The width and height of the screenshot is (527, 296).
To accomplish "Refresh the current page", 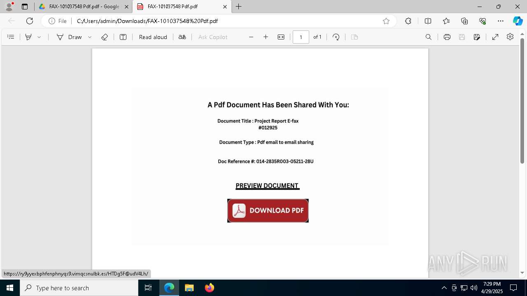I will [30, 21].
